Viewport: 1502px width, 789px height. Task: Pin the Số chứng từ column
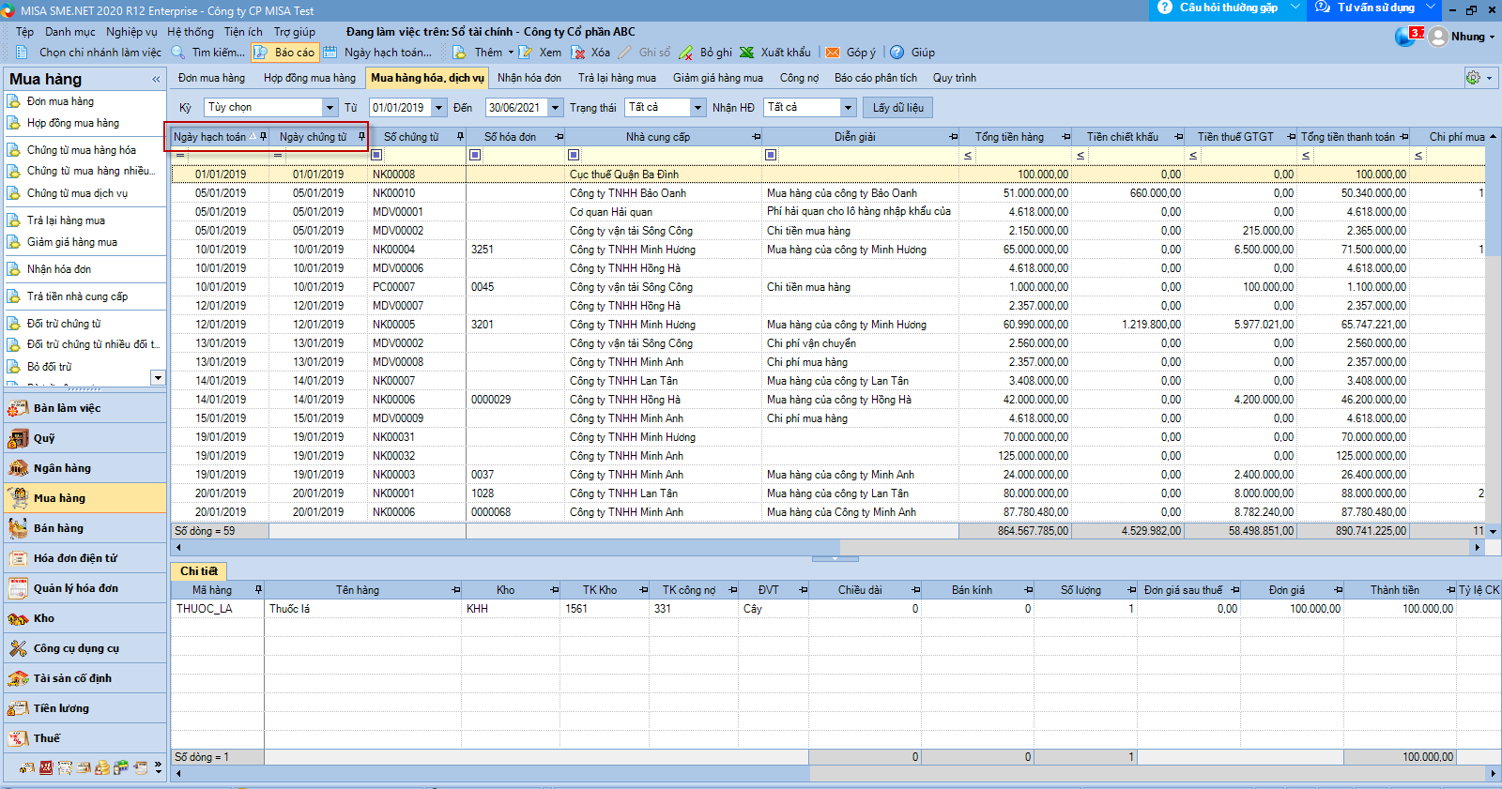[460, 137]
